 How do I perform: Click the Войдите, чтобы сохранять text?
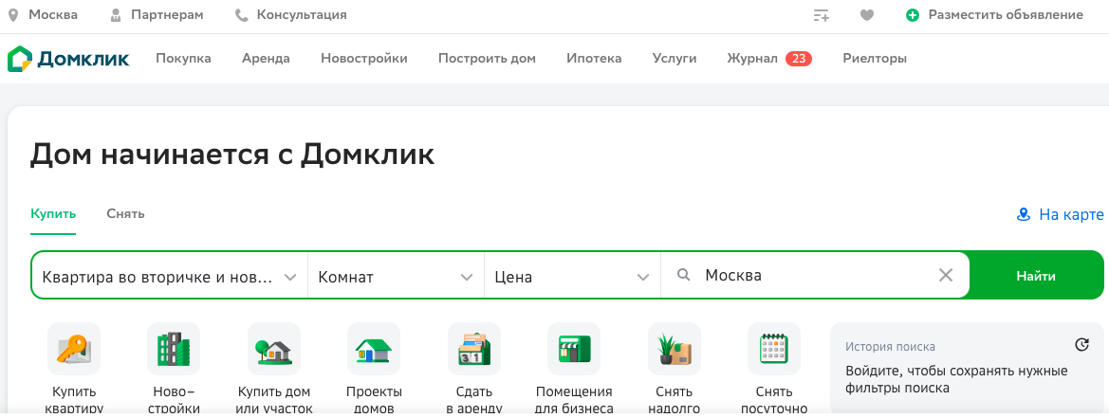pyautogui.click(x=957, y=379)
